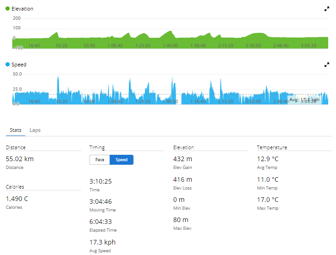Screen dimensions: 336x255
Task: Click the 432 m Elev Gain value
Action: 182,159
